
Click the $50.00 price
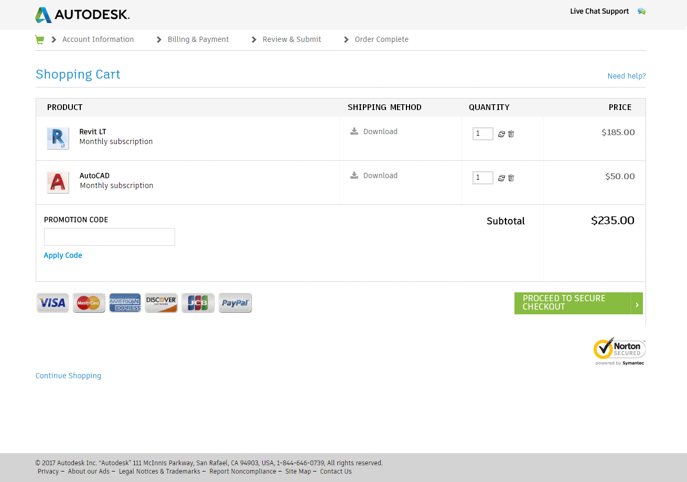click(x=620, y=177)
